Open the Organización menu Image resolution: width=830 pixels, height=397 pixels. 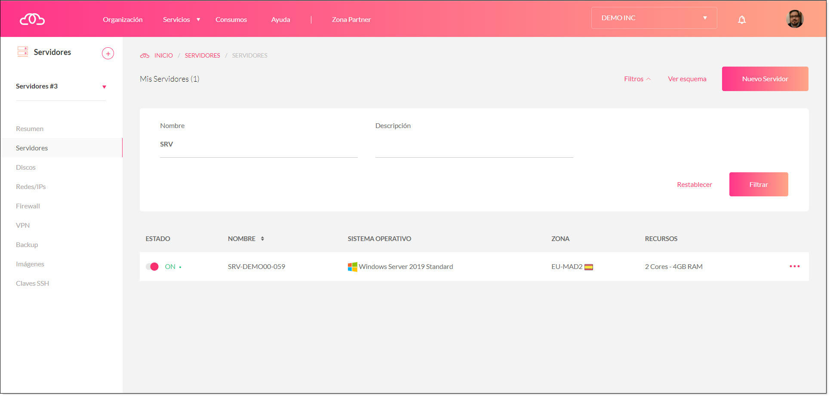(x=123, y=19)
